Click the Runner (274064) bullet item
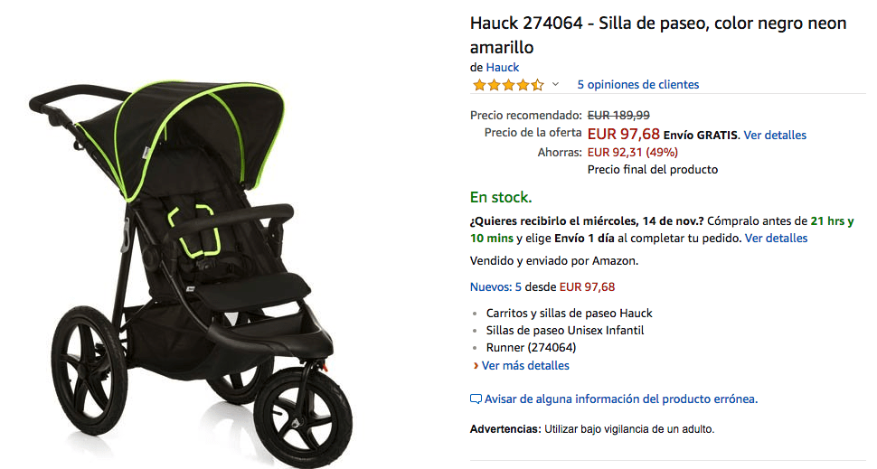 (x=531, y=348)
